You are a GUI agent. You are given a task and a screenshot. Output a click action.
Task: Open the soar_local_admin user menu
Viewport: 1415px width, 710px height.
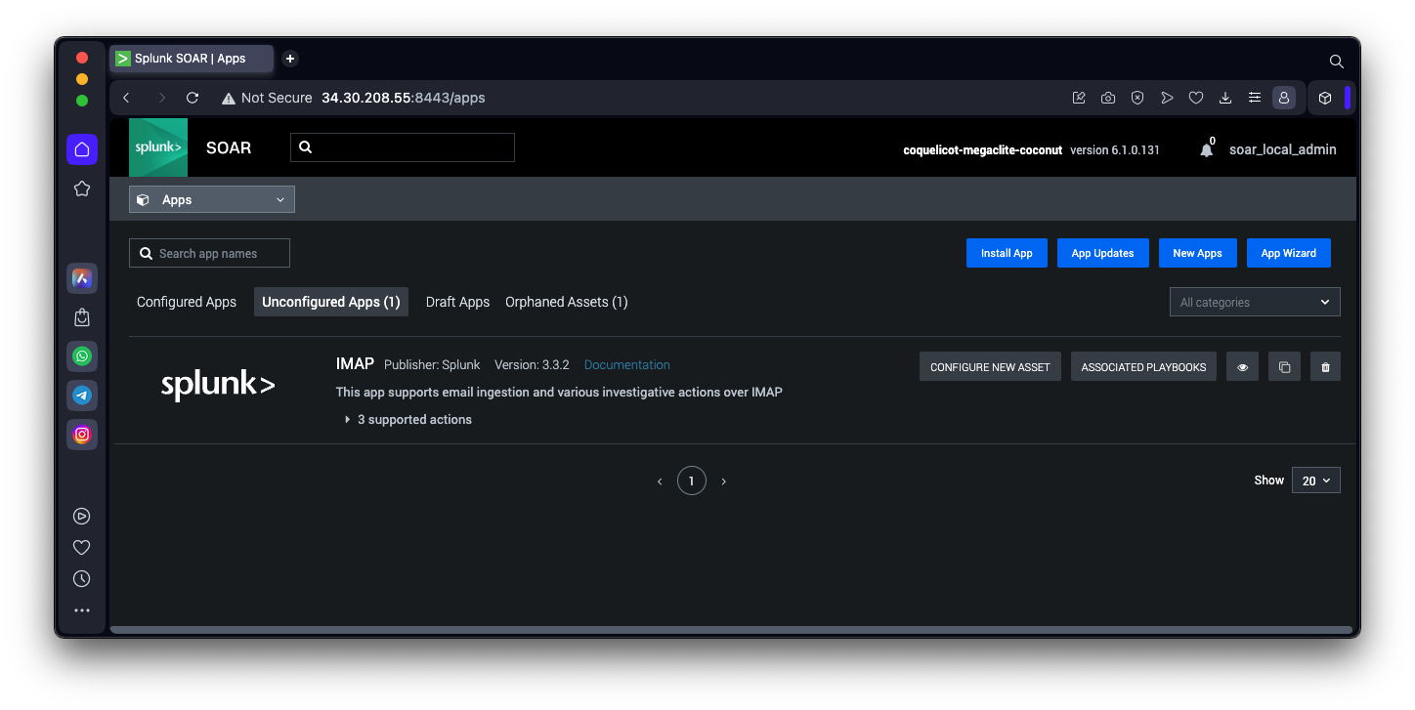(1282, 149)
